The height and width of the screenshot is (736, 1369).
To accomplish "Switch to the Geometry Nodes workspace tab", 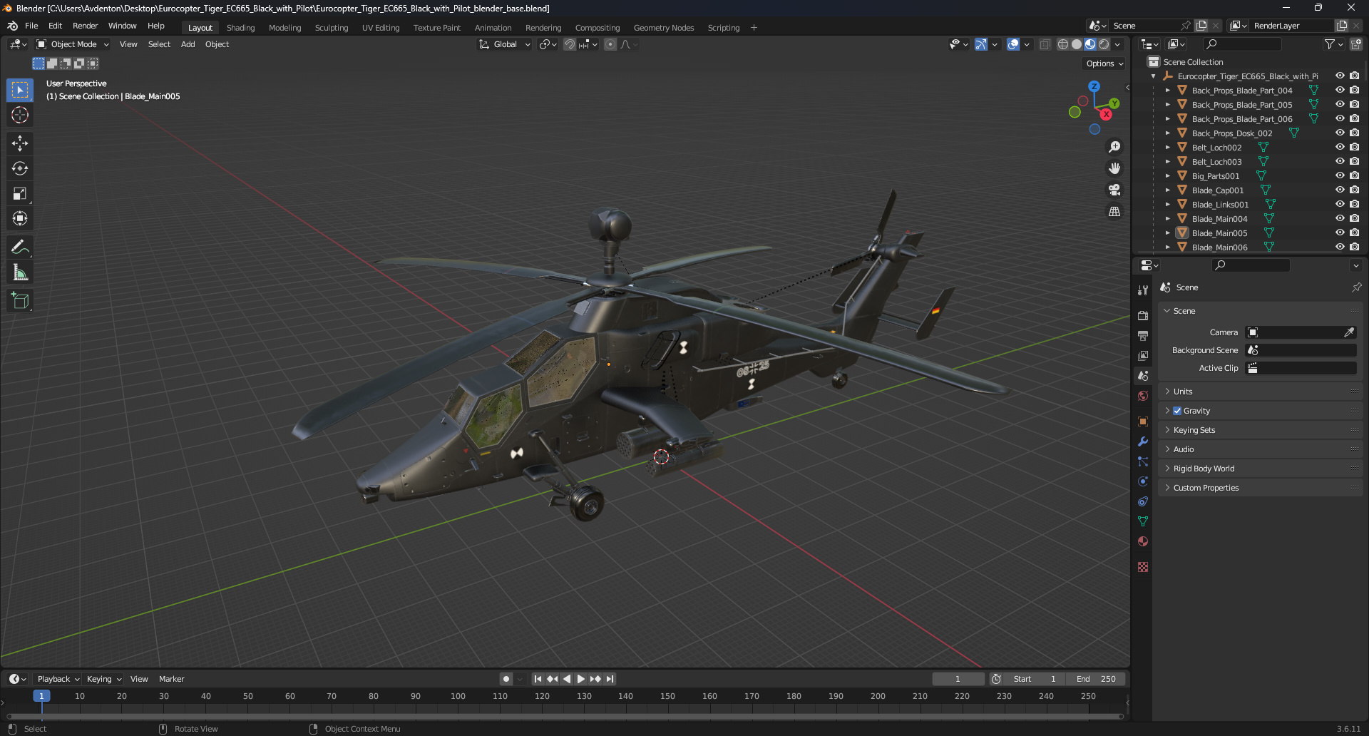I will pyautogui.click(x=663, y=28).
